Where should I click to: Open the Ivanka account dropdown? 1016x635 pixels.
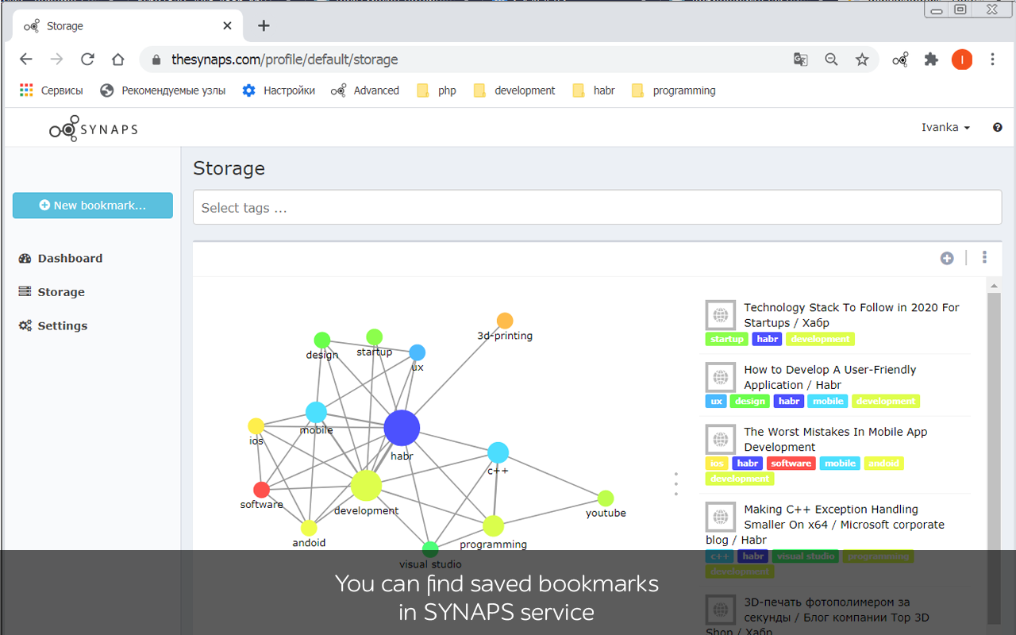pos(945,127)
